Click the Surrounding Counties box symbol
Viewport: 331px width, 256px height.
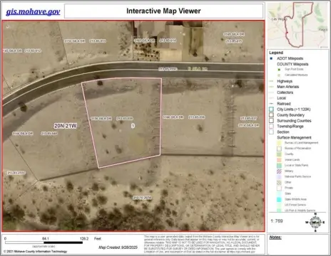[x=271, y=121]
